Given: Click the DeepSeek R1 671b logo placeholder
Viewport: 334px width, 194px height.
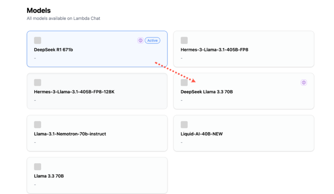Looking at the screenshot, I should [x=37, y=40].
